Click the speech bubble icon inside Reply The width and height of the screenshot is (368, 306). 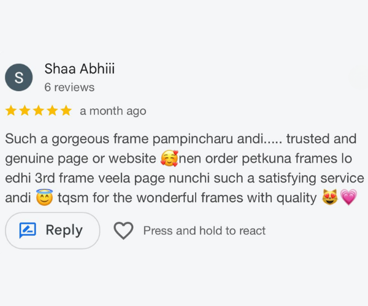click(28, 231)
